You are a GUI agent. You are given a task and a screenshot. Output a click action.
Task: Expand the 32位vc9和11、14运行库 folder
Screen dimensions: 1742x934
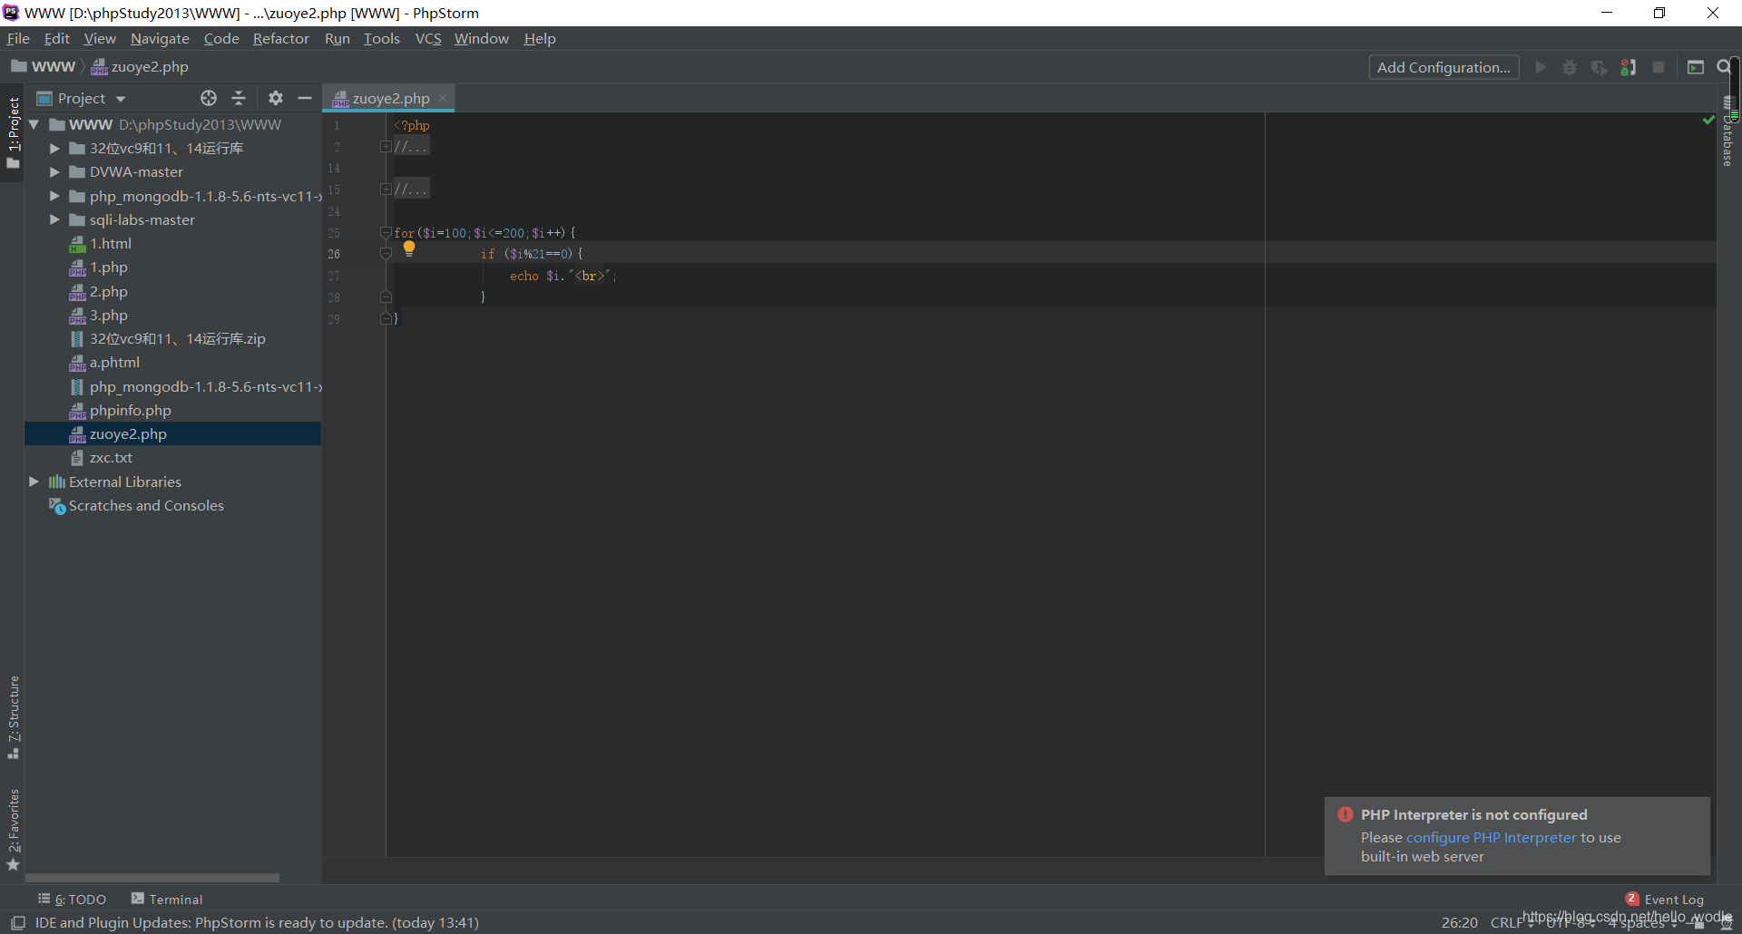[x=54, y=148]
